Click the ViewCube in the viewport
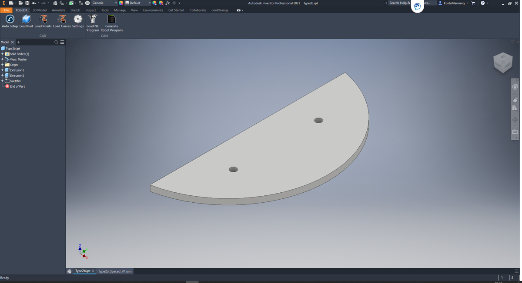This screenshot has width=522, height=283. pyautogui.click(x=503, y=63)
